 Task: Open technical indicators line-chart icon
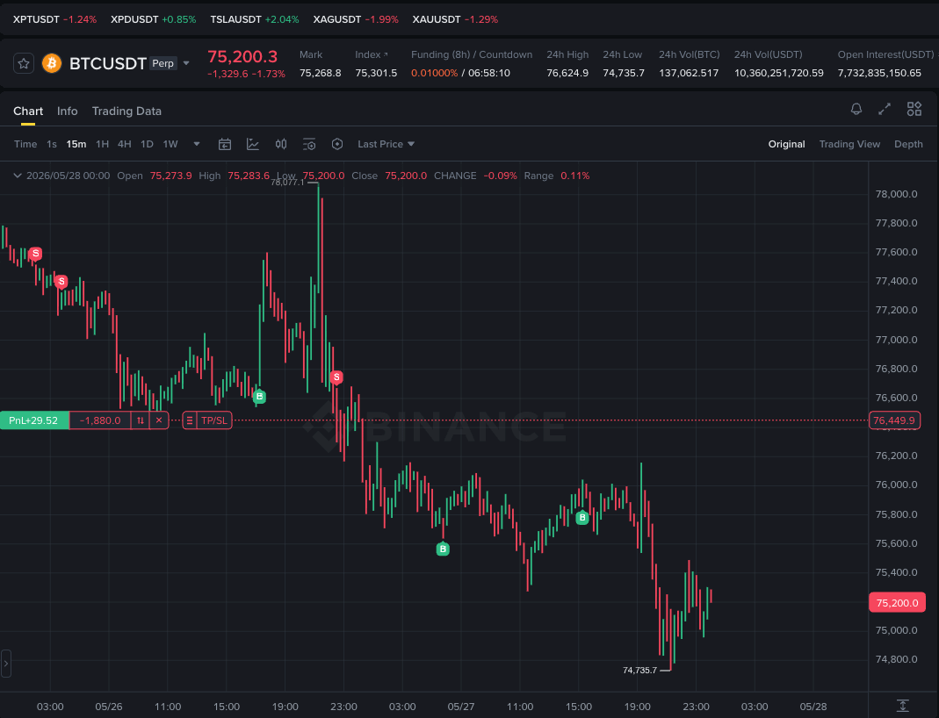pos(253,144)
